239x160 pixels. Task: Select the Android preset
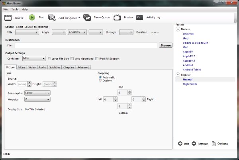(188, 65)
